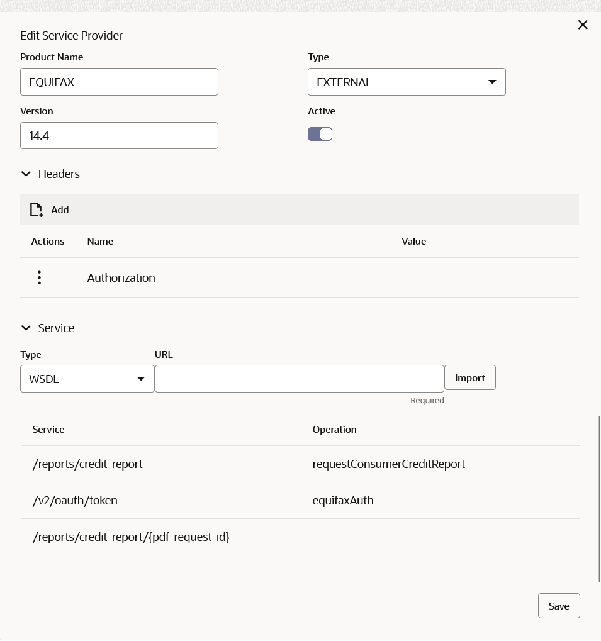This screenshot has height=641, width=601.
Task: Collapse the Service section
Action: pos(26,328)
